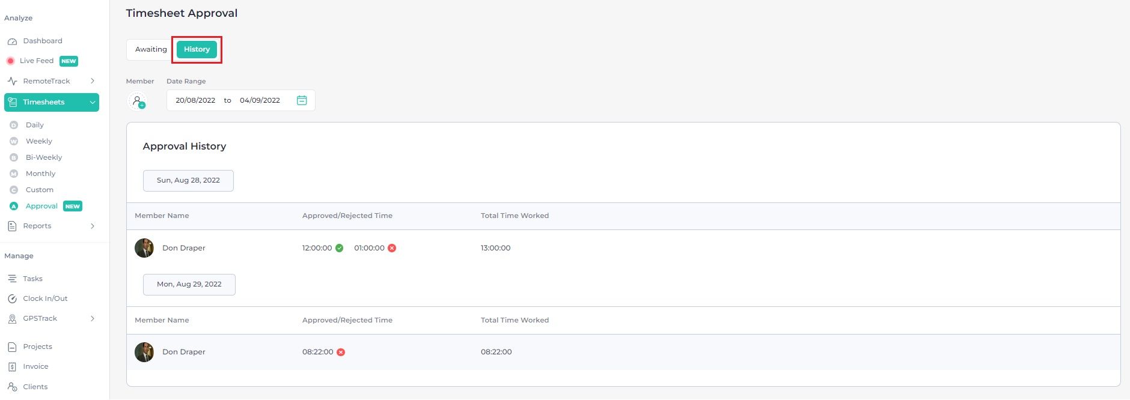The image size is (1130, 400).
Task: Open the Clients page
Action: point(35,387)
